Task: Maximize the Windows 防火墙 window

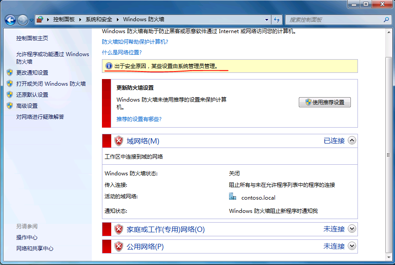Action: tap(366, 4)
